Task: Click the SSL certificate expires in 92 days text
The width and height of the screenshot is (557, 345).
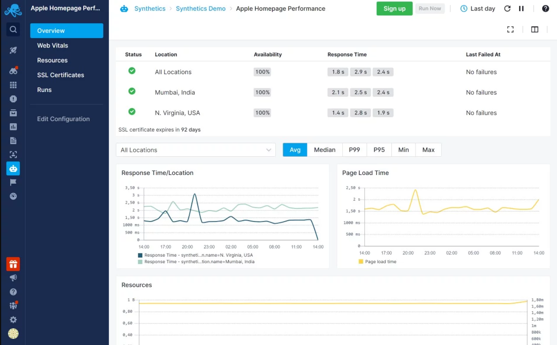Action: (160, 130)
